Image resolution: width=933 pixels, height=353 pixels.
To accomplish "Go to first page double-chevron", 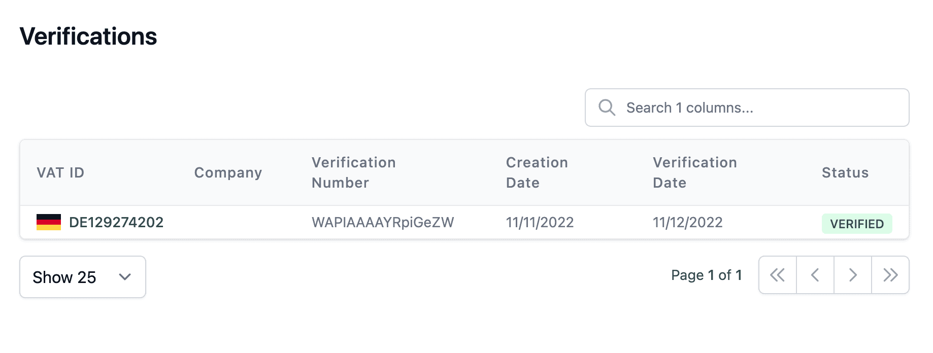I will tap(777, 275).
